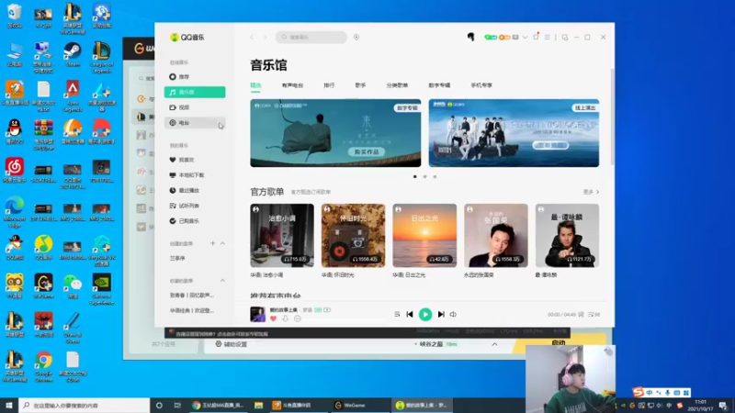The width and height of the screenshot is (735, 413).
Task: Open the 线上演出 concert banner
Action: [x=514, y=133]
